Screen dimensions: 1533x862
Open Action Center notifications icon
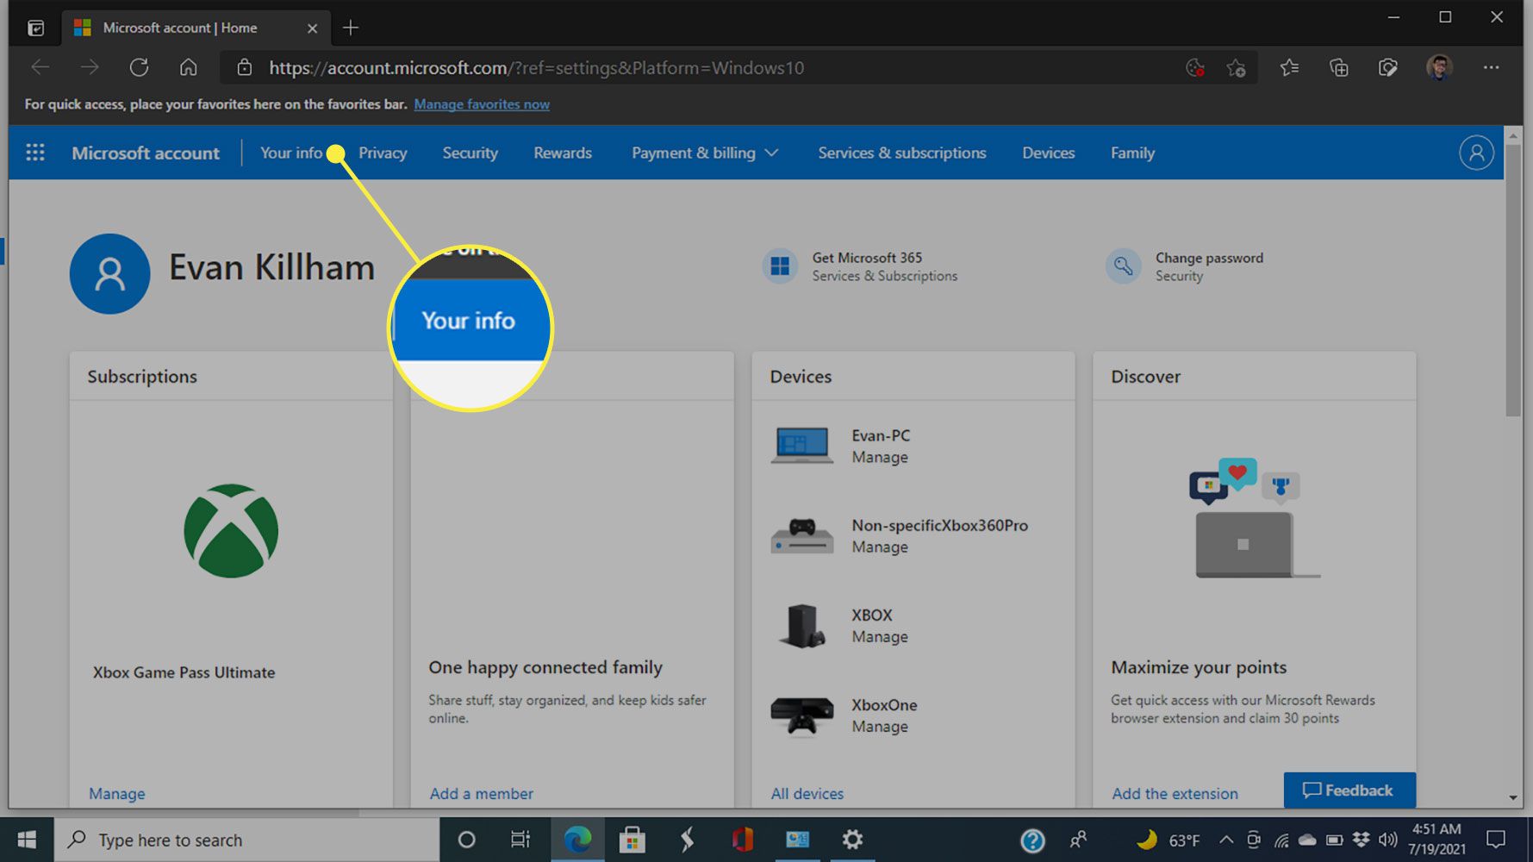(1496, 840)
